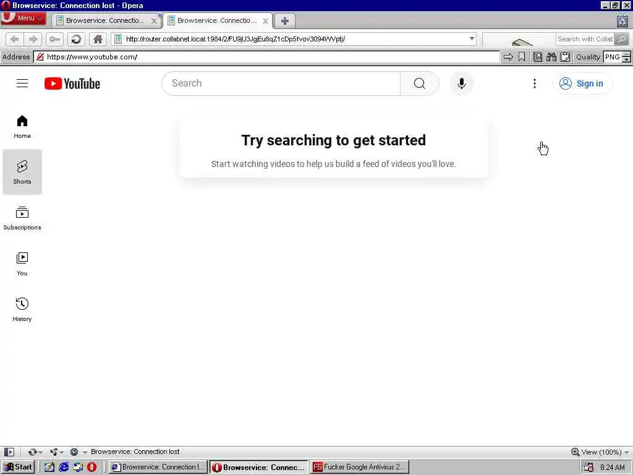Screen dimensions: 633x475
Task: Click the Sign in button
Action: click(x=582, y=83)
